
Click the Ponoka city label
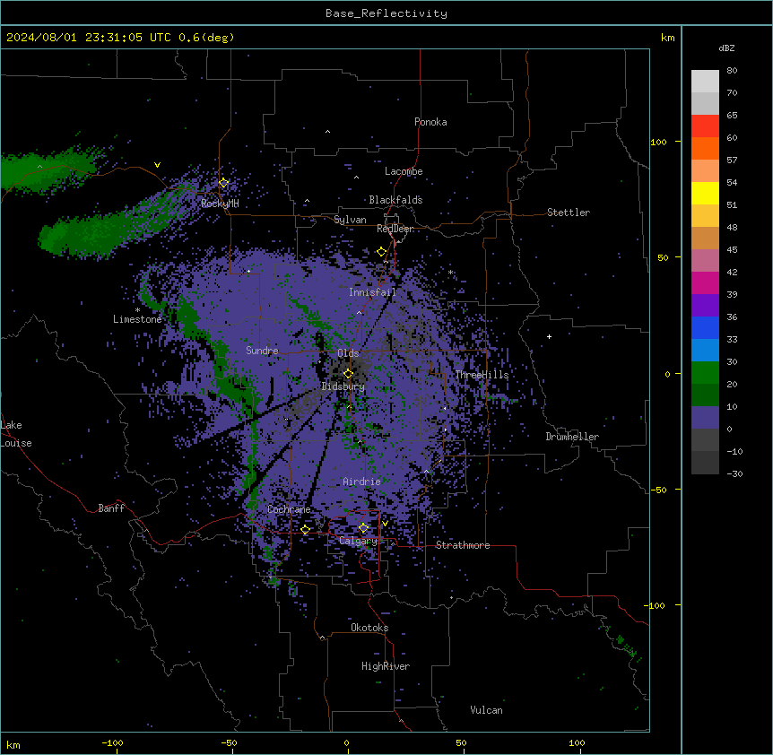[x=430, y=122]
